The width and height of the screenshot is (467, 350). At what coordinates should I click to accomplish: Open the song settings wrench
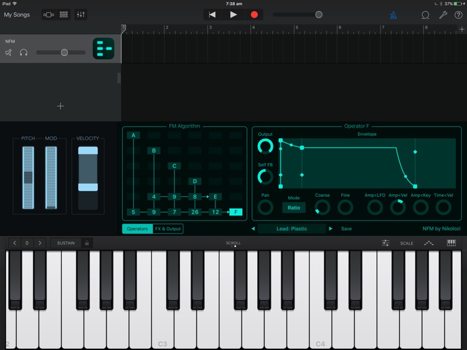click(x=443, y=15)
